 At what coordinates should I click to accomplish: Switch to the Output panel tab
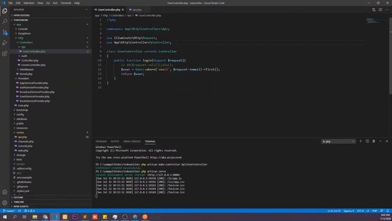tap(115, 142)
